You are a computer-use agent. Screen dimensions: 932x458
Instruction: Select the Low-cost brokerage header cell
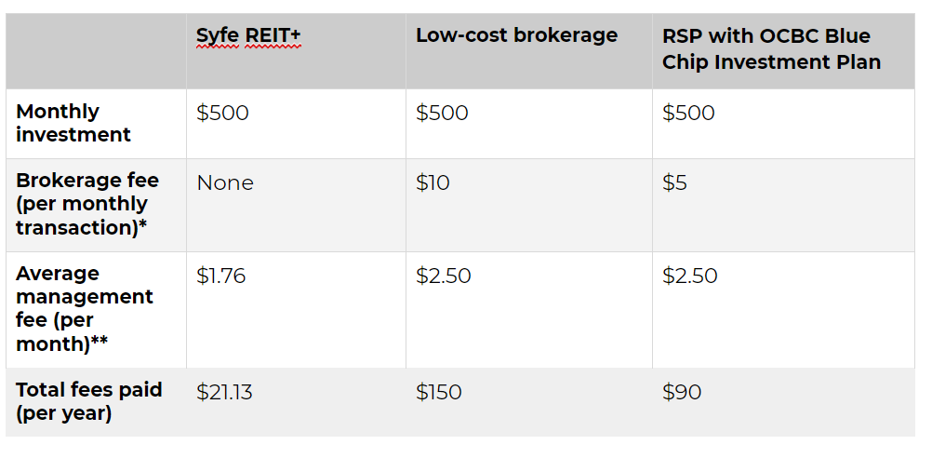pyautogui.click(x=529, y=51)
